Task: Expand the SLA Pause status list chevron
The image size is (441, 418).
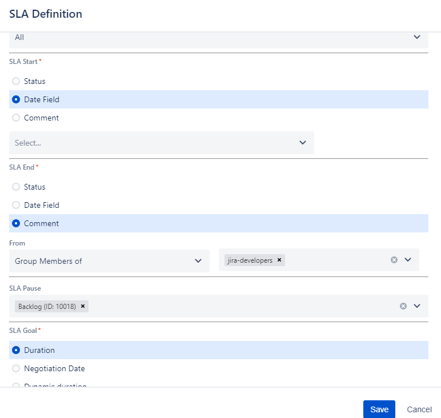Action: point(417,306)
